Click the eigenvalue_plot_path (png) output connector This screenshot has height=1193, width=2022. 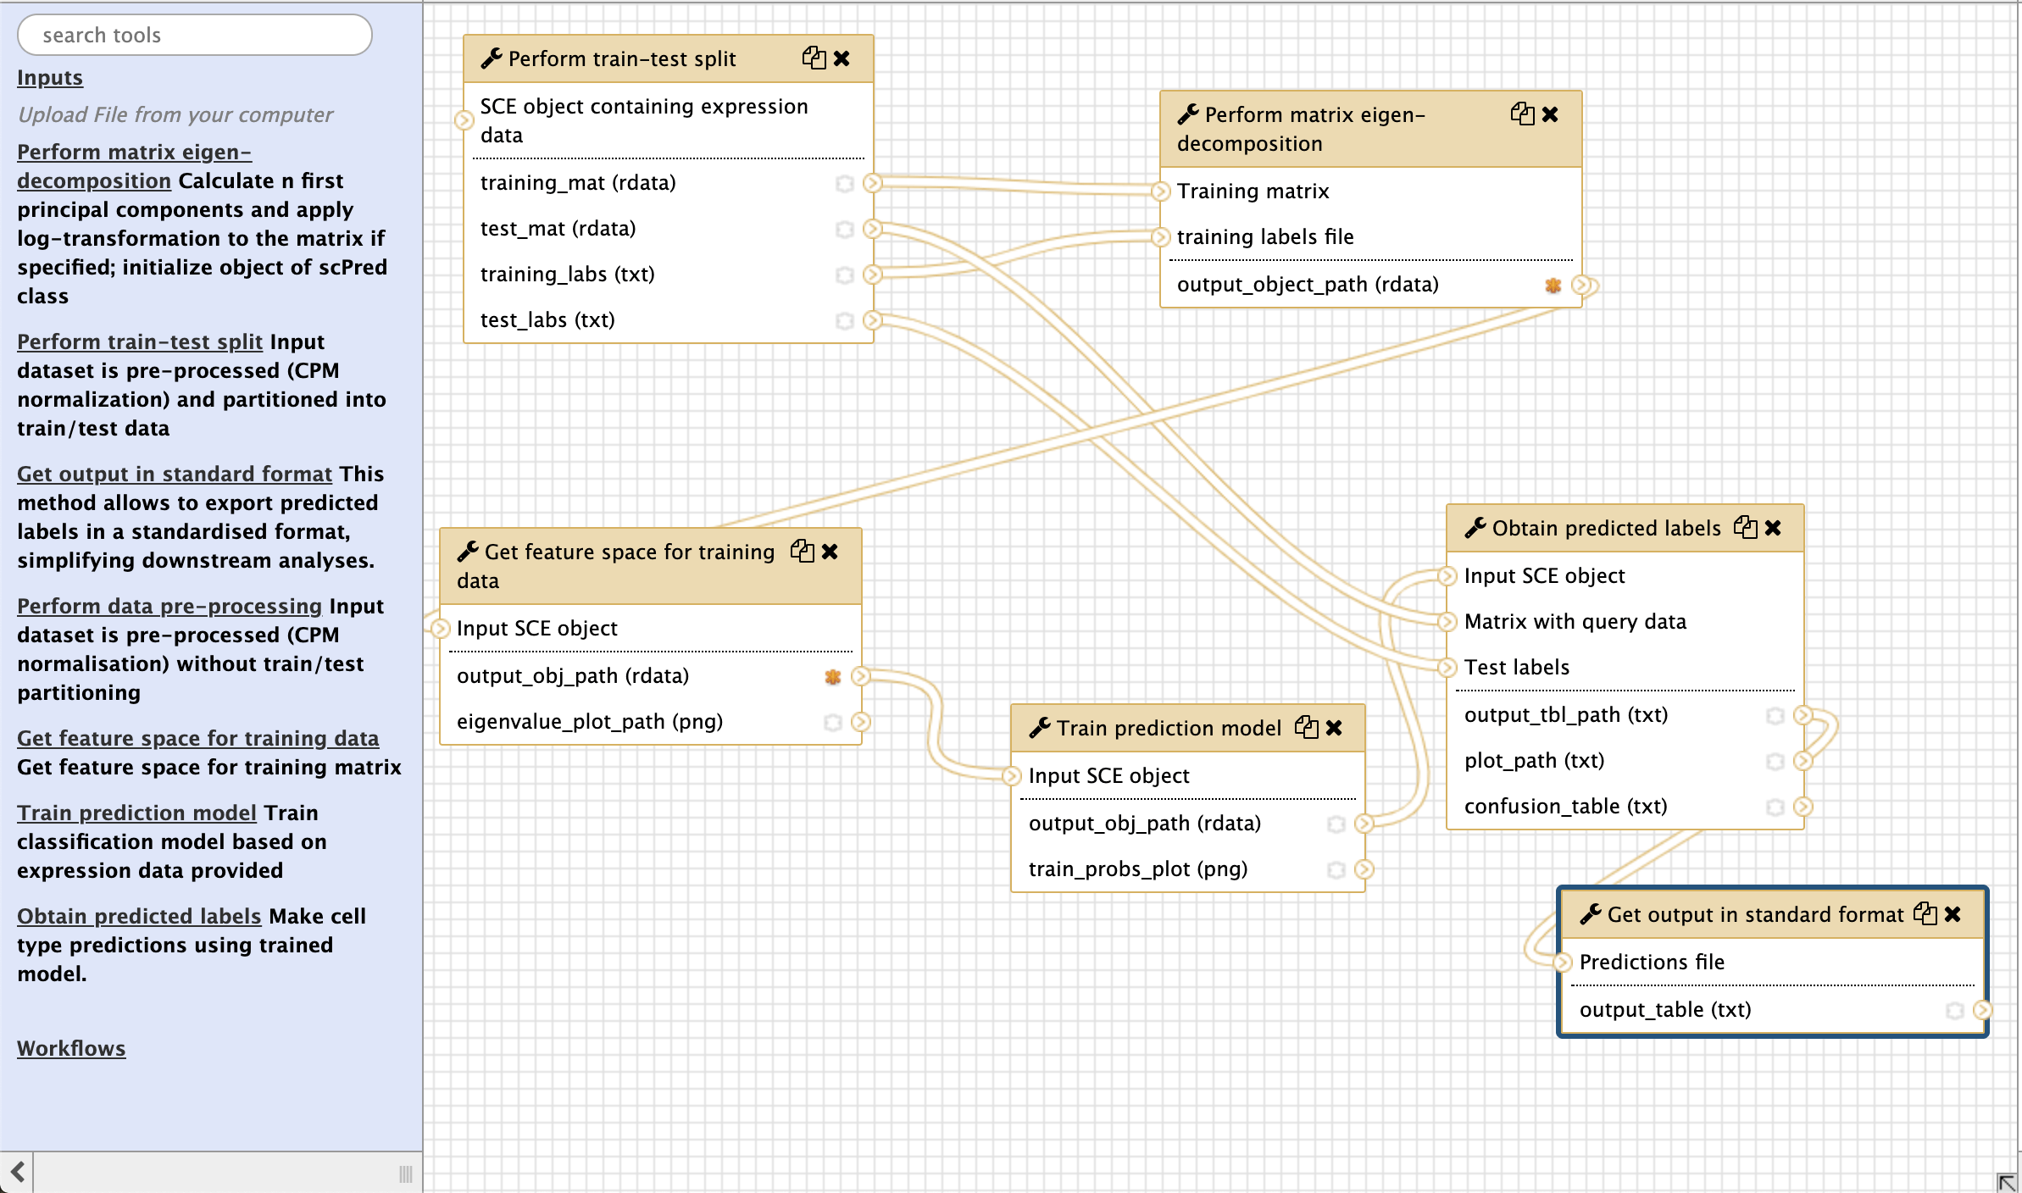861,722
